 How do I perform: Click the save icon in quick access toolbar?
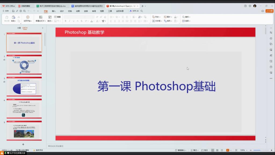click(x=13, y=11)
